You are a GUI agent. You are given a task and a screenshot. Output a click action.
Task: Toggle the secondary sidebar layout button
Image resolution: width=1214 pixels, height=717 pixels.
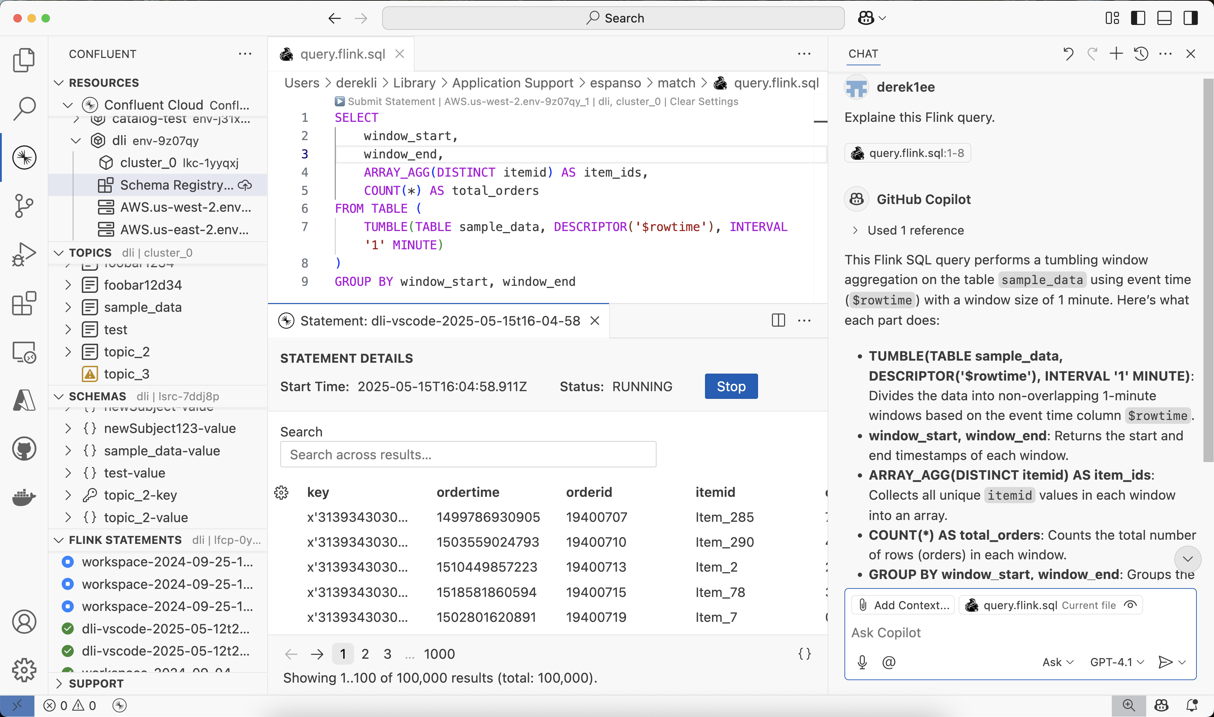click(x=1190, y=18)
